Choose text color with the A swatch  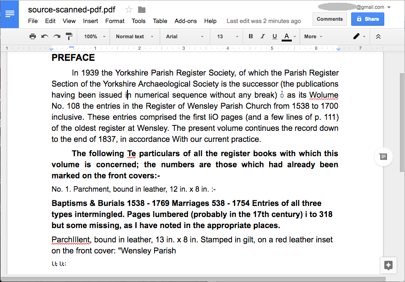[x=287, y=36]
